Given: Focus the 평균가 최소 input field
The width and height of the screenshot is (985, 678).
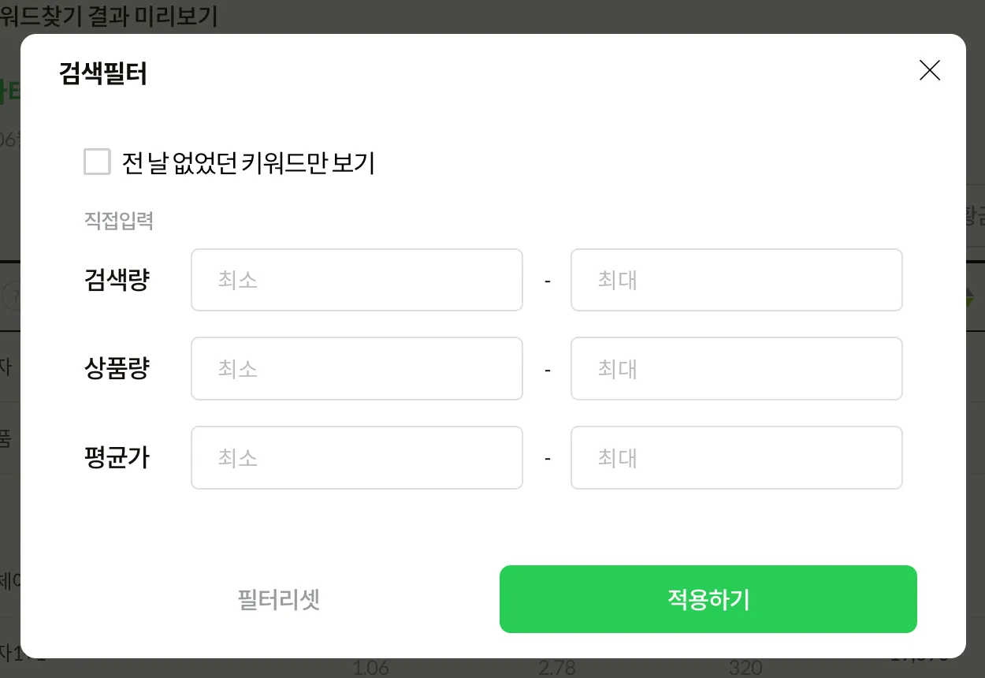Looking at the screenshot, I should tap(356, 458).
